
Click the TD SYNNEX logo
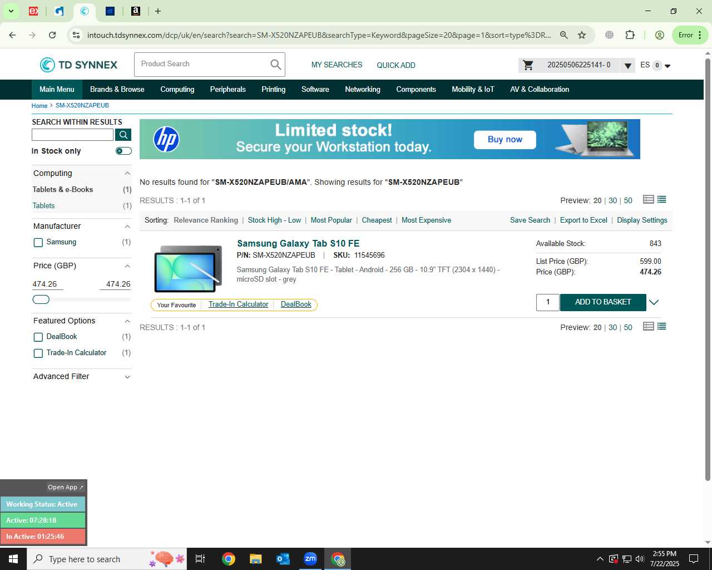point(78,65)
